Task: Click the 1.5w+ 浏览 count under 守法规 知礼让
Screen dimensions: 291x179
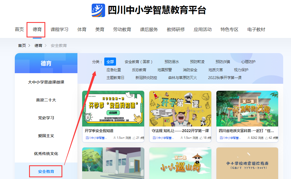Action: [x=191, y=138]
